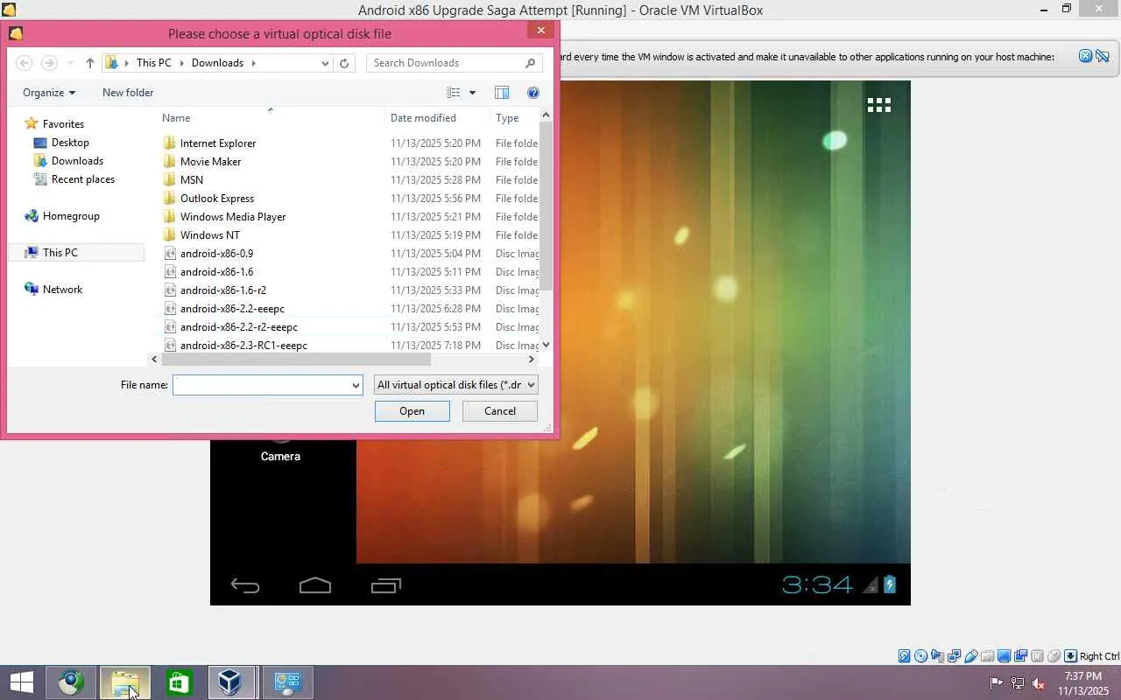Screen dimensions: 1121x700
Task: Click the keyboard capture arrow indicator beside Right Ctrl
Action: click(1070, 656)
